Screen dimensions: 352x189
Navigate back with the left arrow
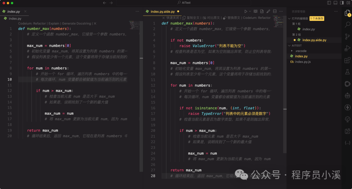(104, 3)
